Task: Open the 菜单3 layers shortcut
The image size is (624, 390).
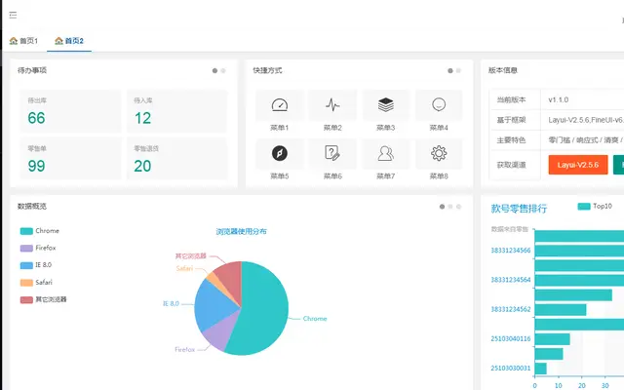Action: 386,111
